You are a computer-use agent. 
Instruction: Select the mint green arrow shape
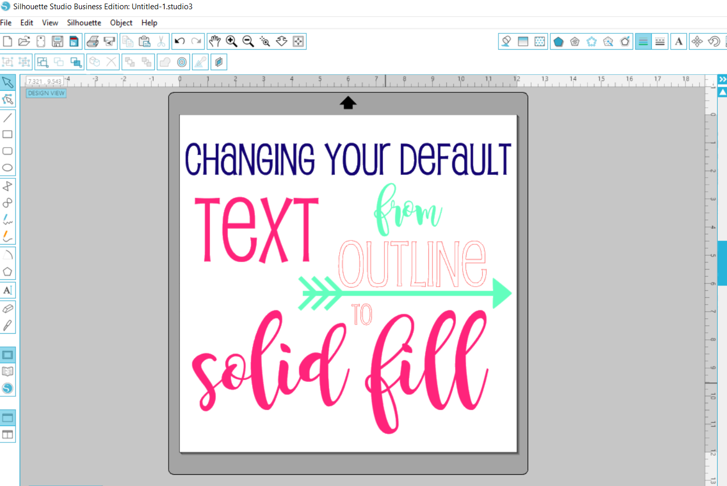coord(405,293)
